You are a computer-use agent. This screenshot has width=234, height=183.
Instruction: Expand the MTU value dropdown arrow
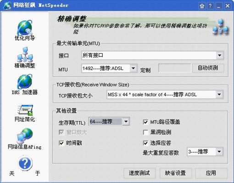pos(134,68)
